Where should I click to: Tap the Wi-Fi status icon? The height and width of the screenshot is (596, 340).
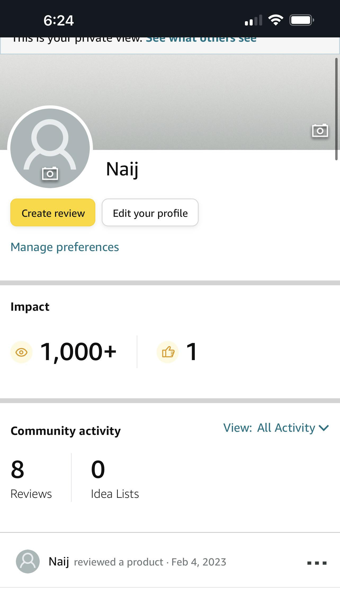[276, 20]
